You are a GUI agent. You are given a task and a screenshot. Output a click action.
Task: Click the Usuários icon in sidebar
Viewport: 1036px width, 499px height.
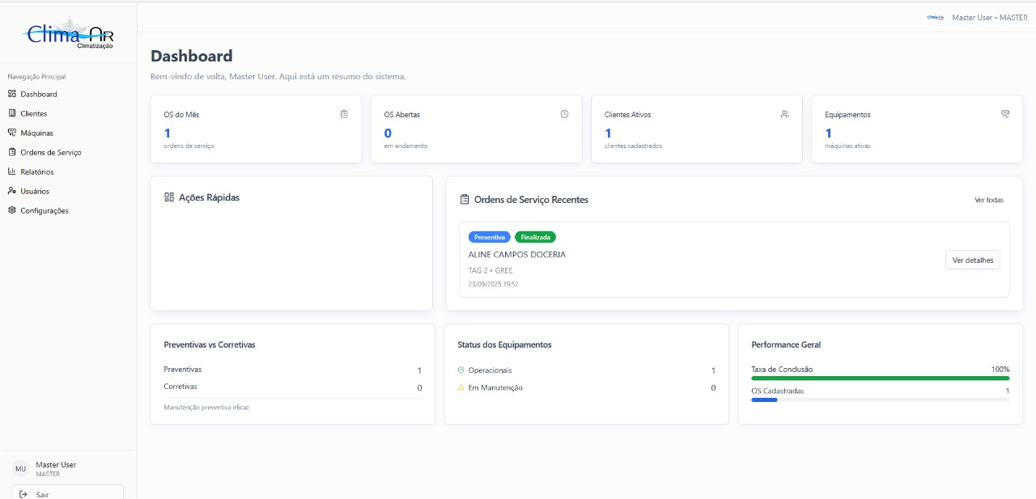[x=12, y=192]
